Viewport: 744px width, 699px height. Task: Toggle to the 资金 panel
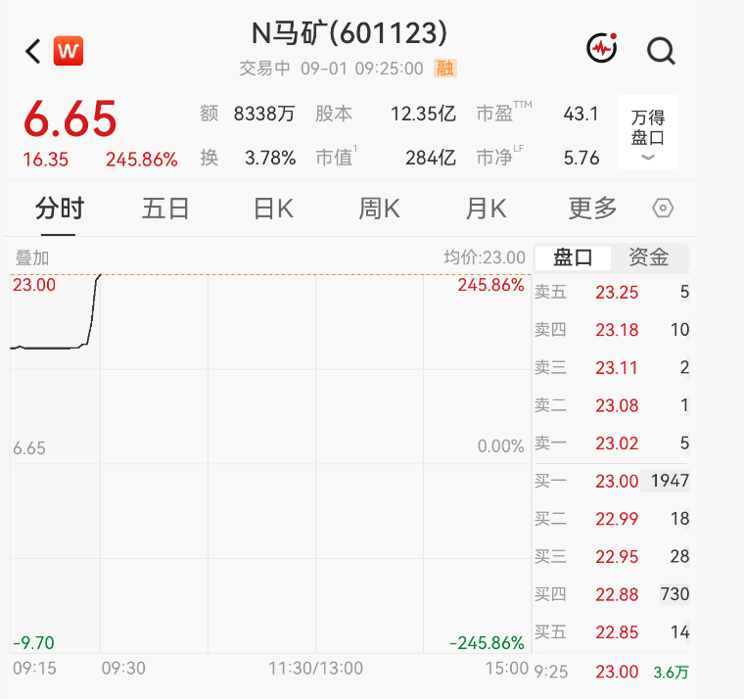(x=649, y=257)
